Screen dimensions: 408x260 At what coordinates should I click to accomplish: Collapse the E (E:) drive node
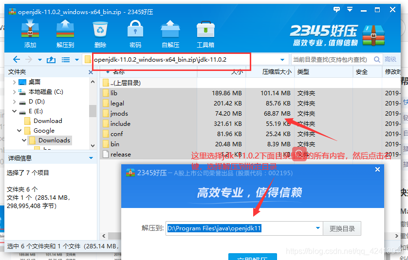(x=14, y=111)
